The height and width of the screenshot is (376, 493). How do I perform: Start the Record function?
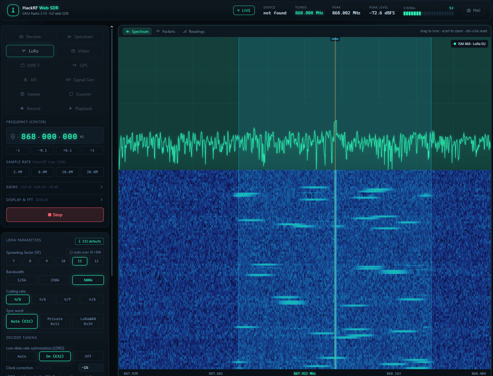coord(30,108)
